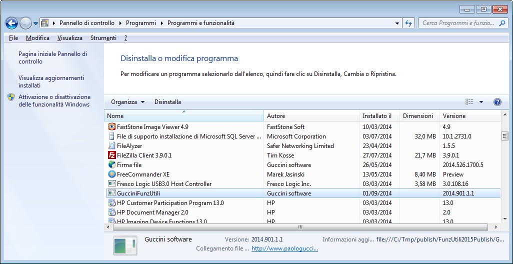Open Attivazione o disattivazione funzionalità Windows
Viewport: 513px width, 264px height.
pyautogui.click(x=54, y=101)
